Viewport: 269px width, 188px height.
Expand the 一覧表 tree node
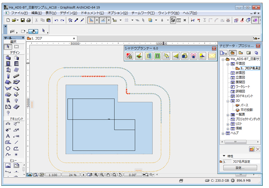[228, 115]
